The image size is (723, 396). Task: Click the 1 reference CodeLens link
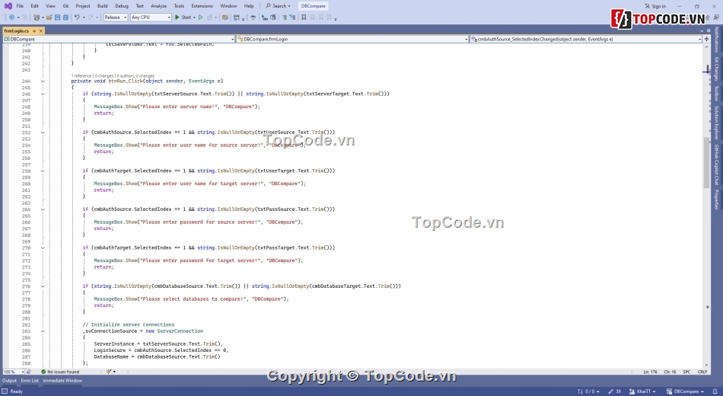(81, 75)
